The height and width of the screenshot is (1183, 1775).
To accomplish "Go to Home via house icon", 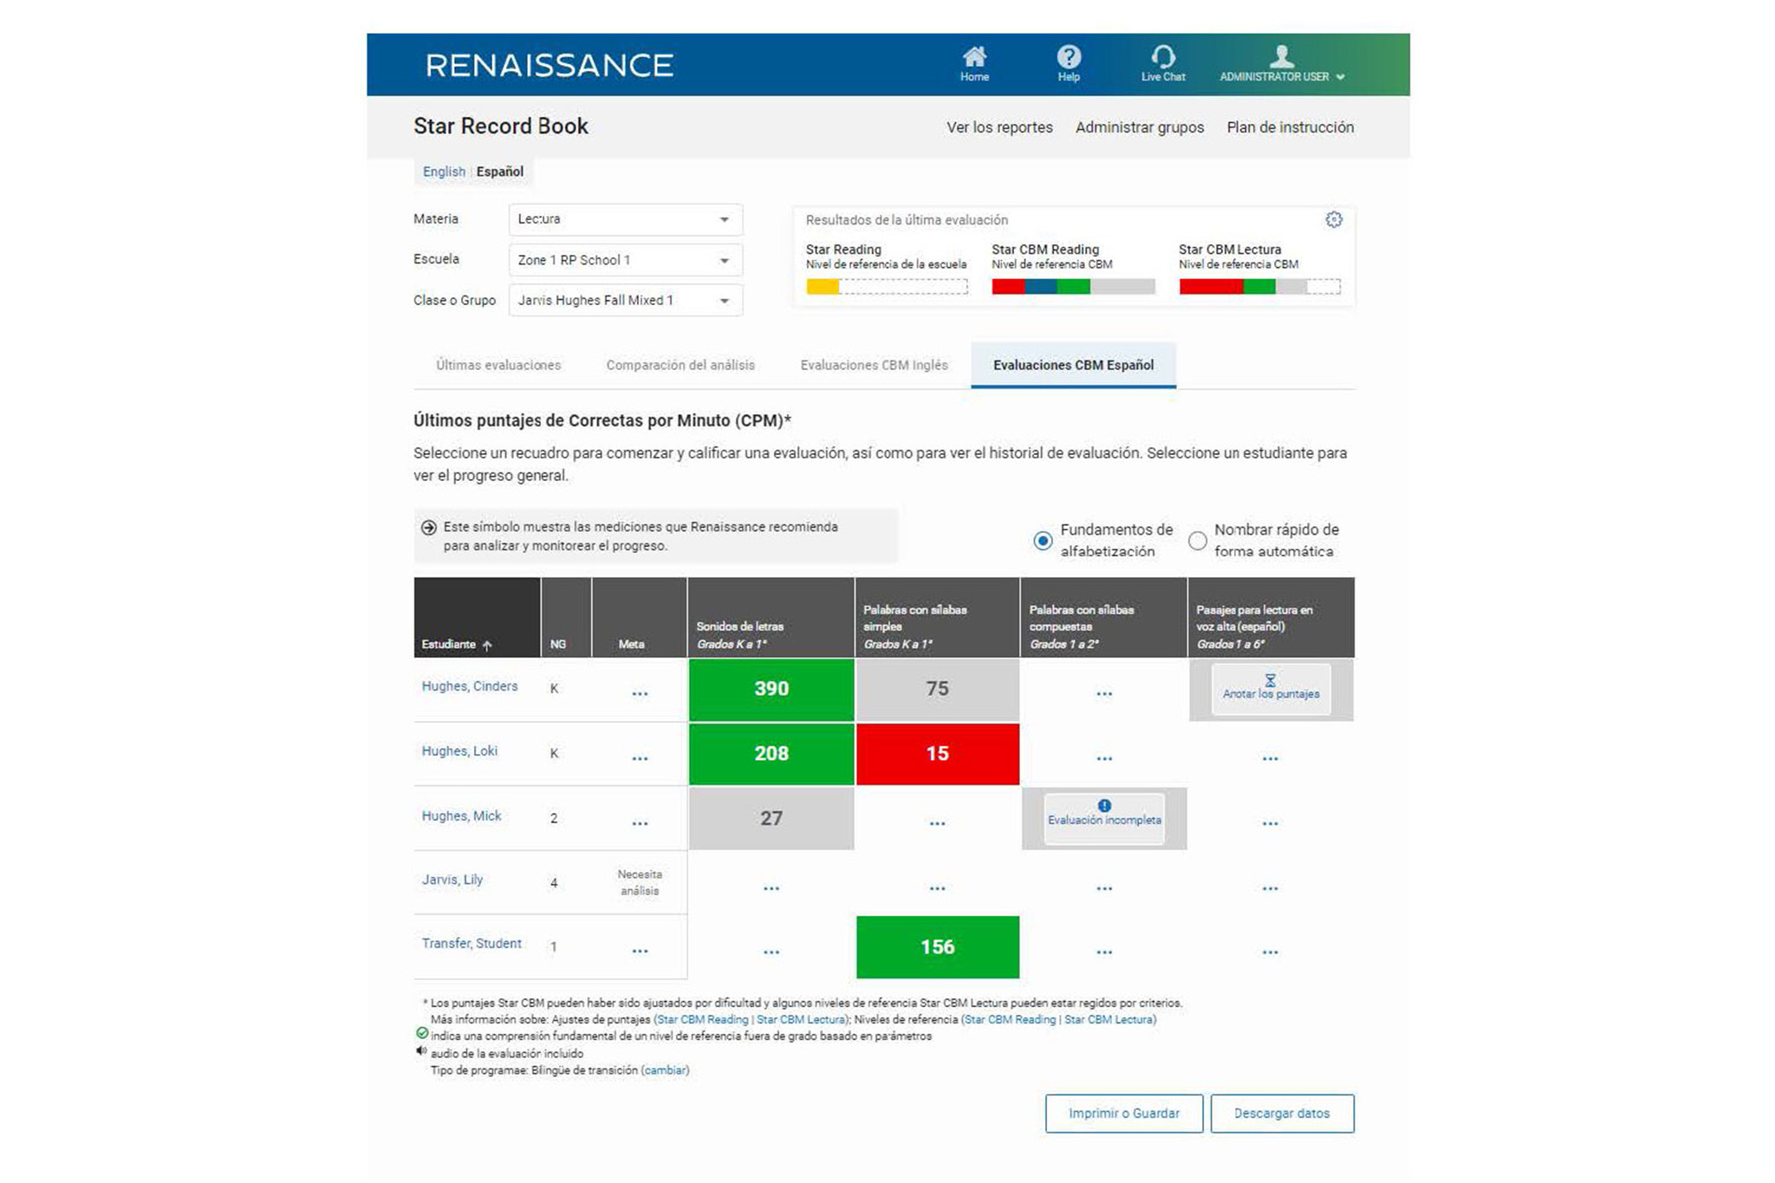I will (974, 58).
